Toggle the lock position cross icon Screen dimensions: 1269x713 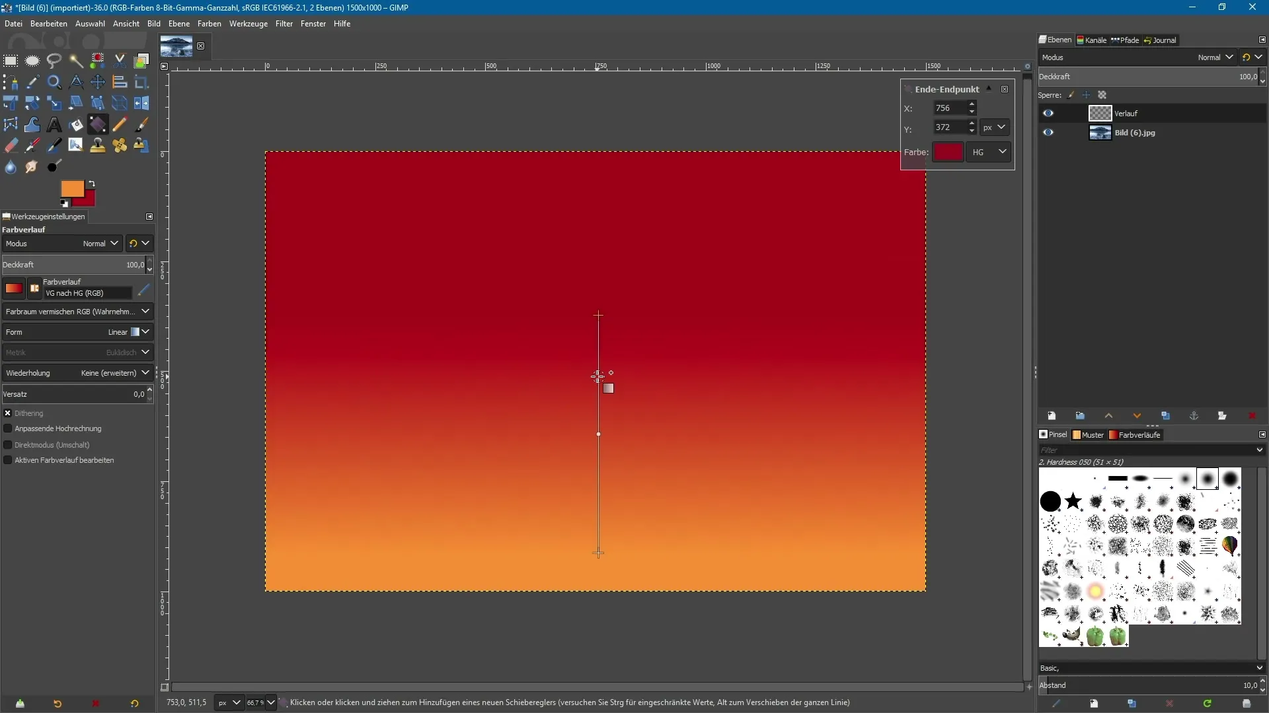click(x=1086, y=95)
